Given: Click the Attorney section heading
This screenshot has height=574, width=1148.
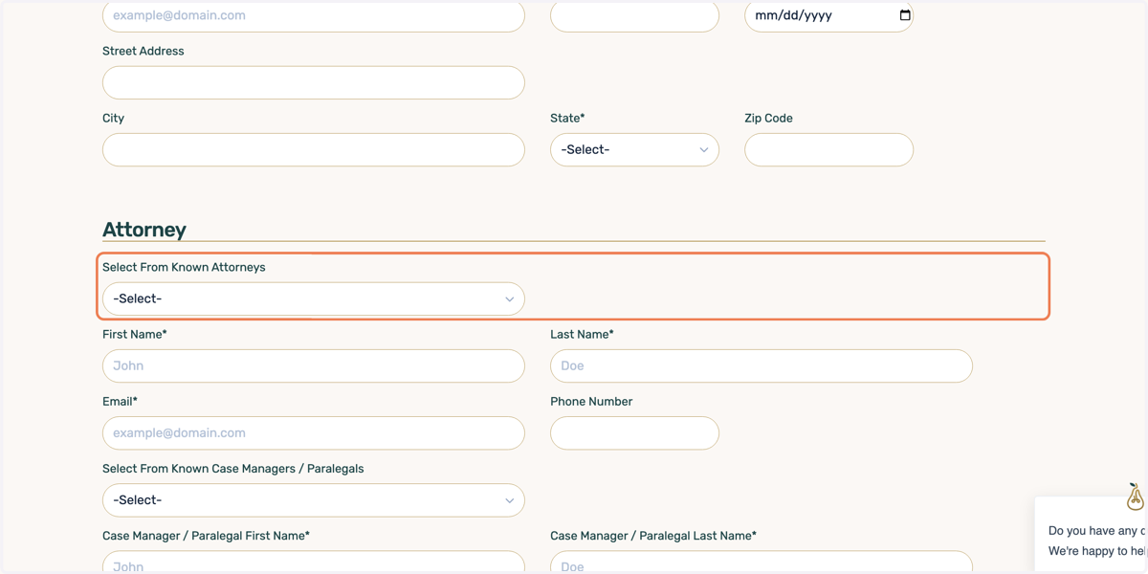Looking at the screenshot, I should click(144, 230).
